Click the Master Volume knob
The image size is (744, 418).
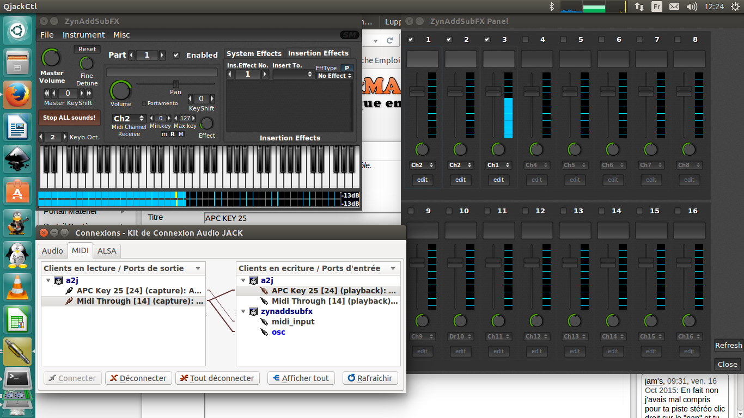click(x=51, y=58)
